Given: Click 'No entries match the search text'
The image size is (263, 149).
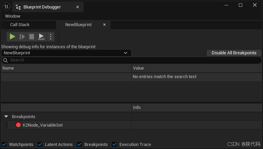Looking at the screenshot, I should click(164, 77).
